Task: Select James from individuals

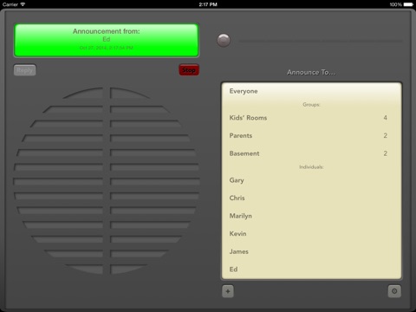Action: point(311,251)
